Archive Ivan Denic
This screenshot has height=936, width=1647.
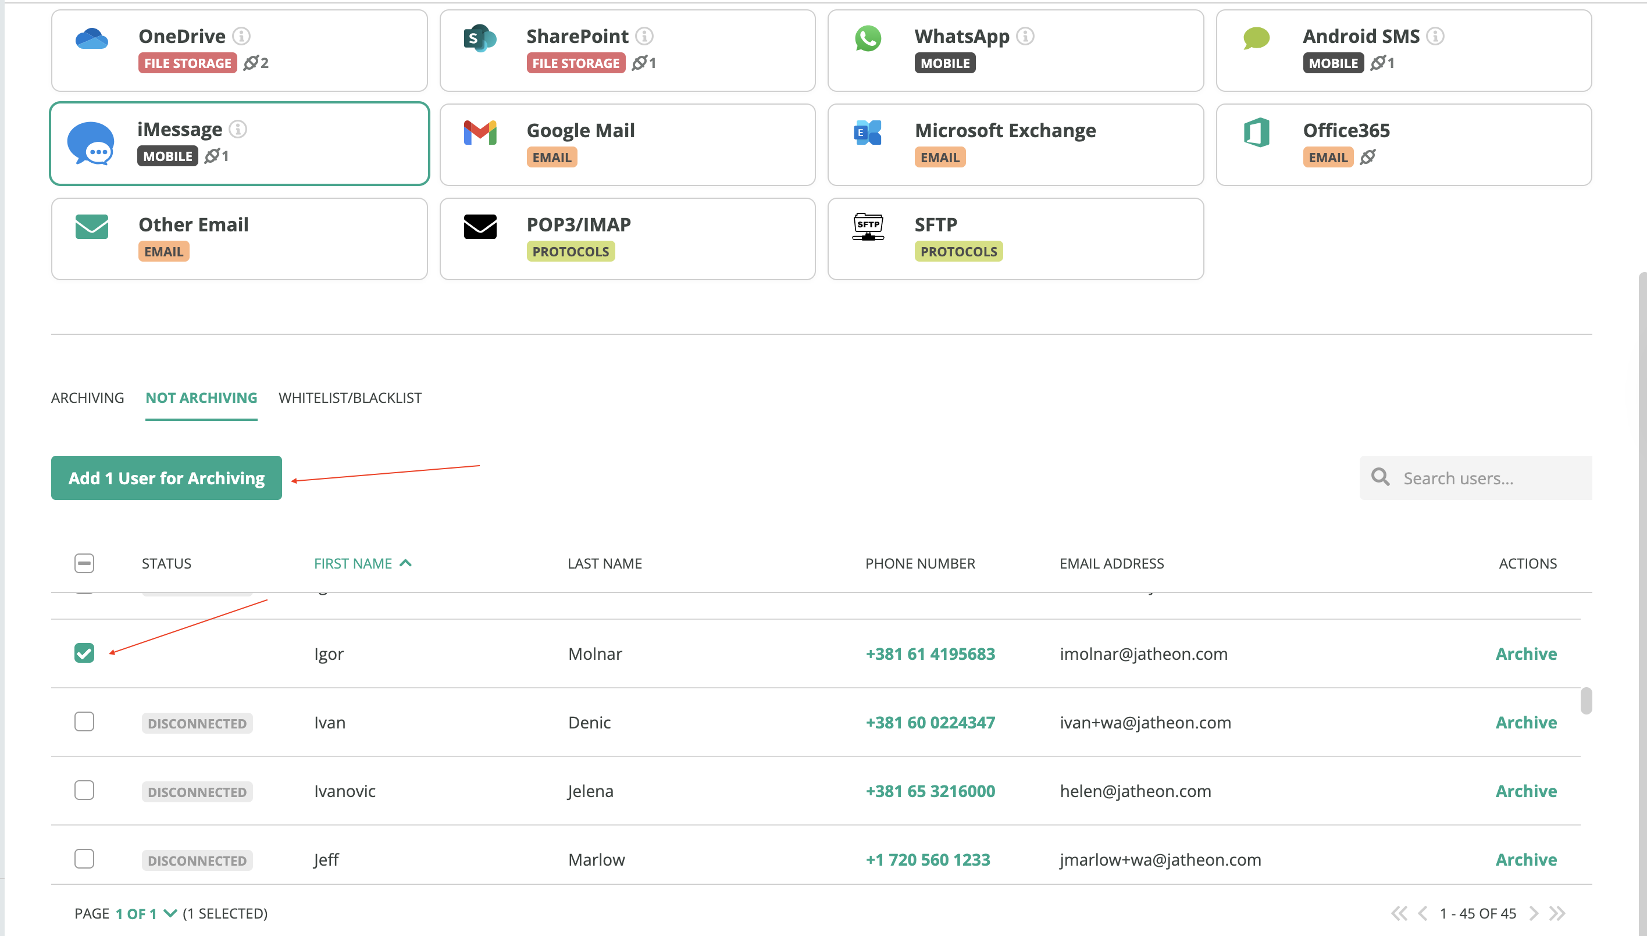click(x=1525, y=723)
